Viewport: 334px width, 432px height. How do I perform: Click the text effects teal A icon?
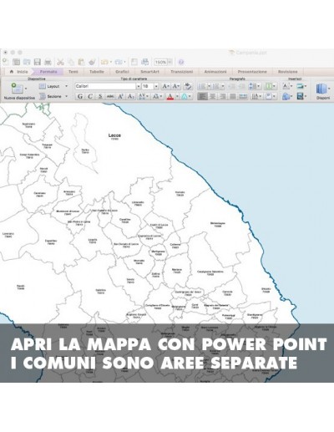tap(185, 96)
